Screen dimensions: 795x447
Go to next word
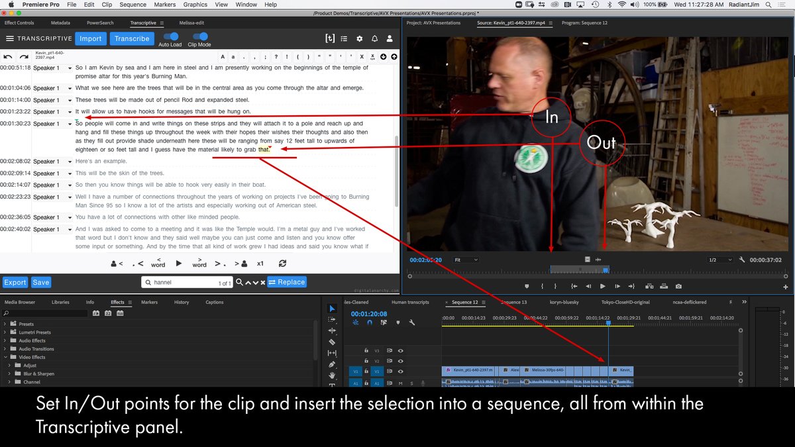[199, 263]
